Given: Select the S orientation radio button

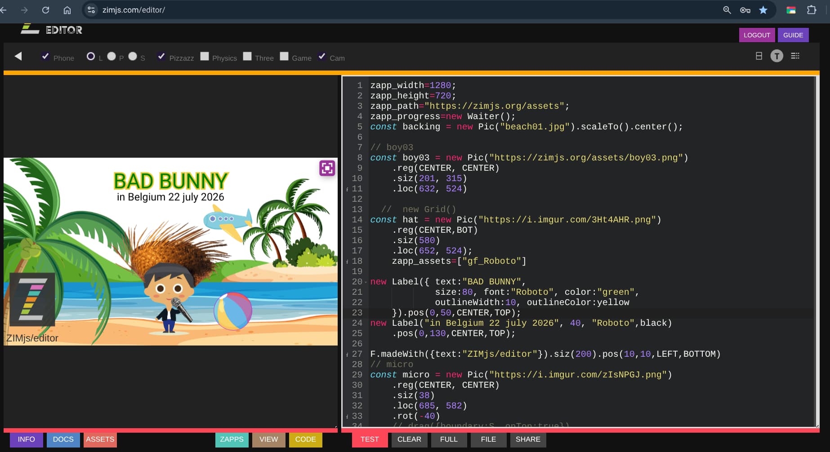Looking at the screenshot, I should [x=133, y=56].
